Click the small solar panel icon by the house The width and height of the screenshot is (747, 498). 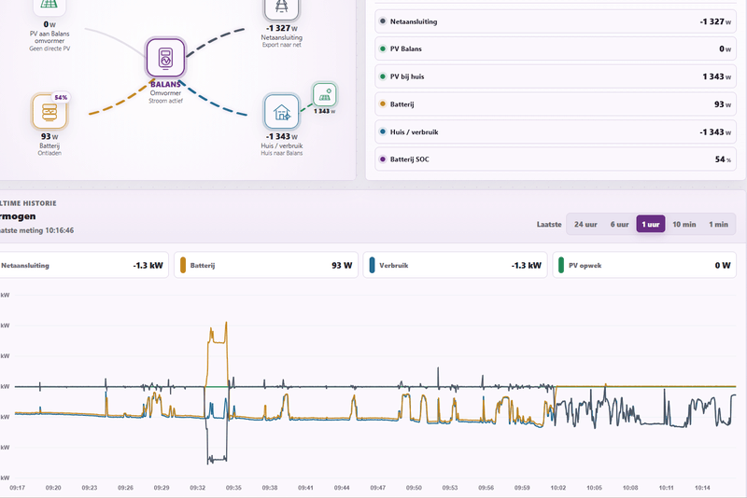coord(325,94)
